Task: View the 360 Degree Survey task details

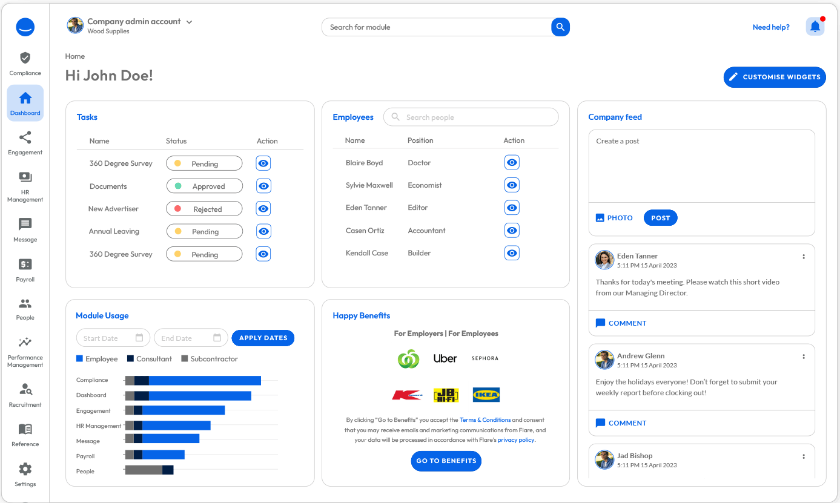Action: [x=263, y=163]
